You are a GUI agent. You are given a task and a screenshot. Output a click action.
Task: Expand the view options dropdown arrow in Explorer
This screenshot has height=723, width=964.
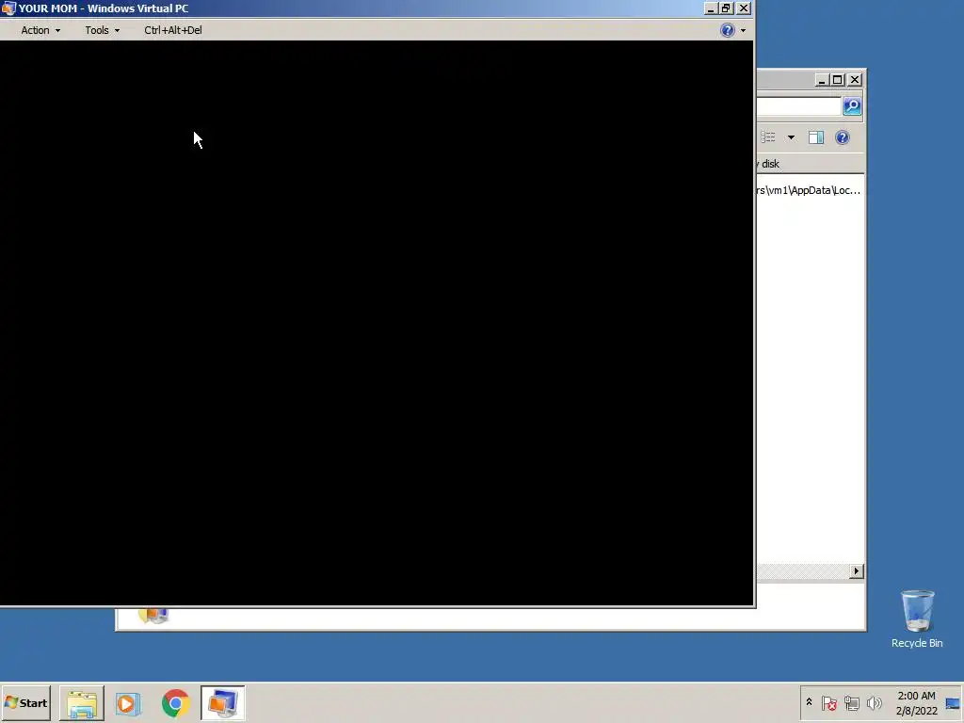(791, 137)
